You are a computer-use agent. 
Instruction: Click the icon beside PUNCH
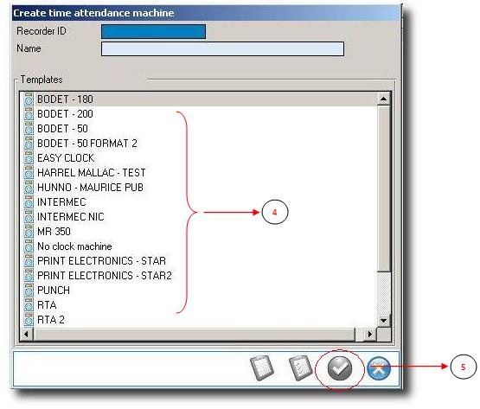pyautogui.click(x=29, y=291)
